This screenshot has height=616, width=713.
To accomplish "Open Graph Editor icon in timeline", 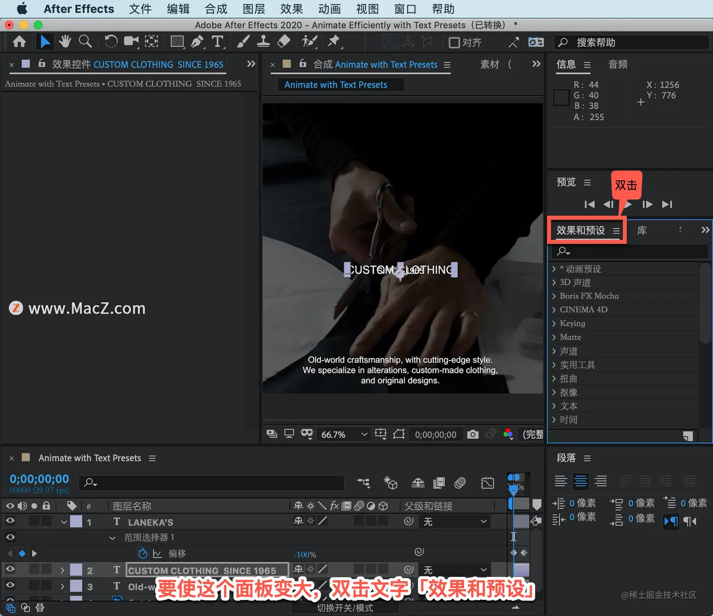I will click(488, 482).
